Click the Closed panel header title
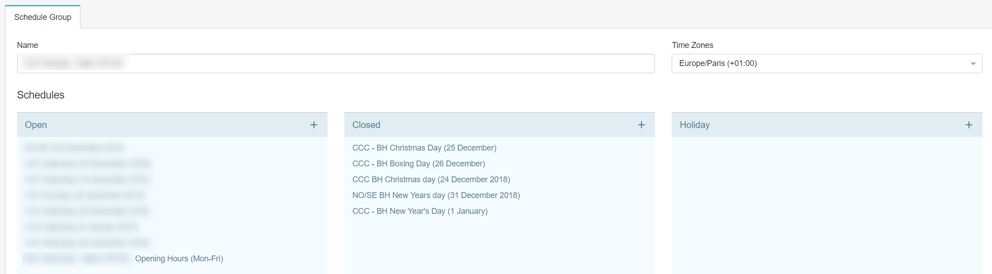Image resolution: width=992 pixels, height=274 pixels. click(x=366, y=125)
